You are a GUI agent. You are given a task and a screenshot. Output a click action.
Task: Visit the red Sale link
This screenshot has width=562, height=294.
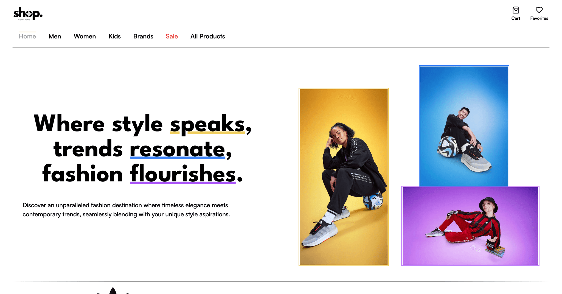pos(172,36)
